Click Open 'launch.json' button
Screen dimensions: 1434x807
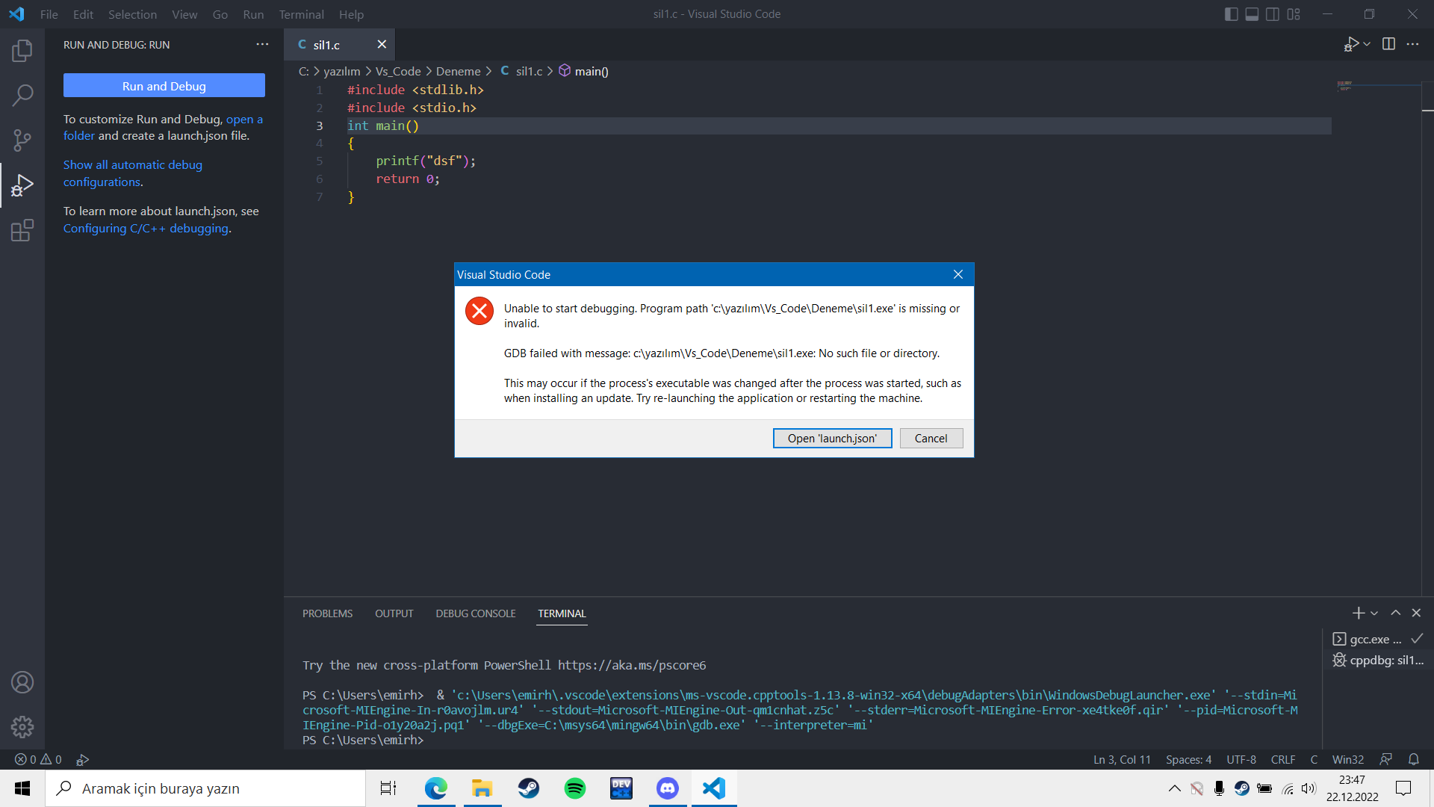tap(832, 438)
